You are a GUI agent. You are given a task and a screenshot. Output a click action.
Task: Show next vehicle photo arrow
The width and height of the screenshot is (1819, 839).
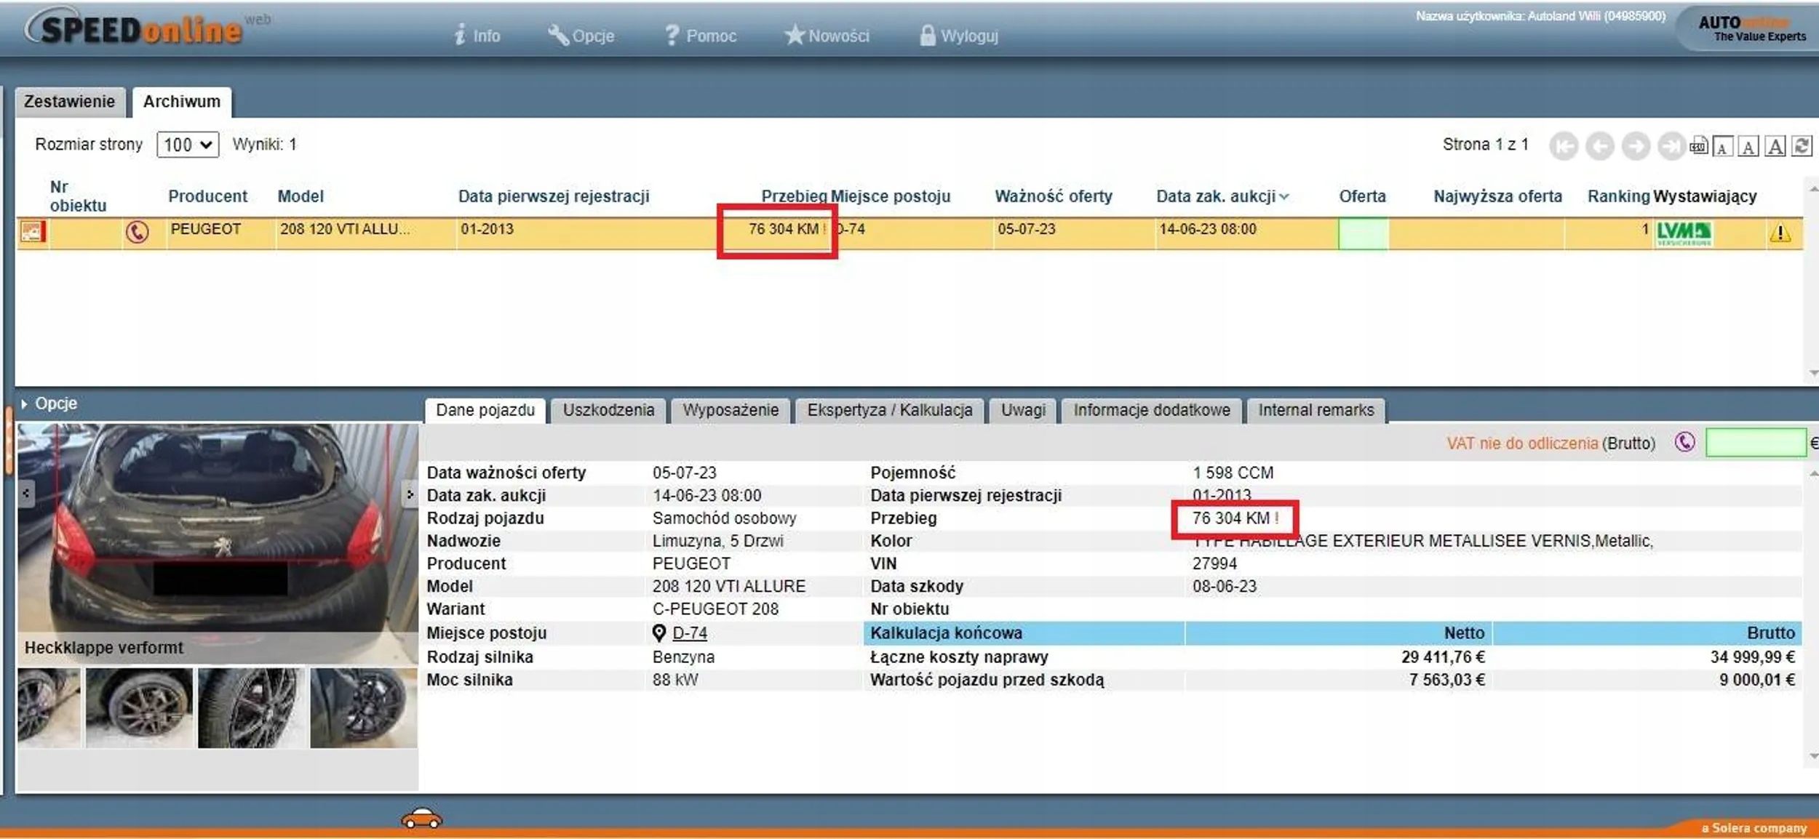(410, 494)
